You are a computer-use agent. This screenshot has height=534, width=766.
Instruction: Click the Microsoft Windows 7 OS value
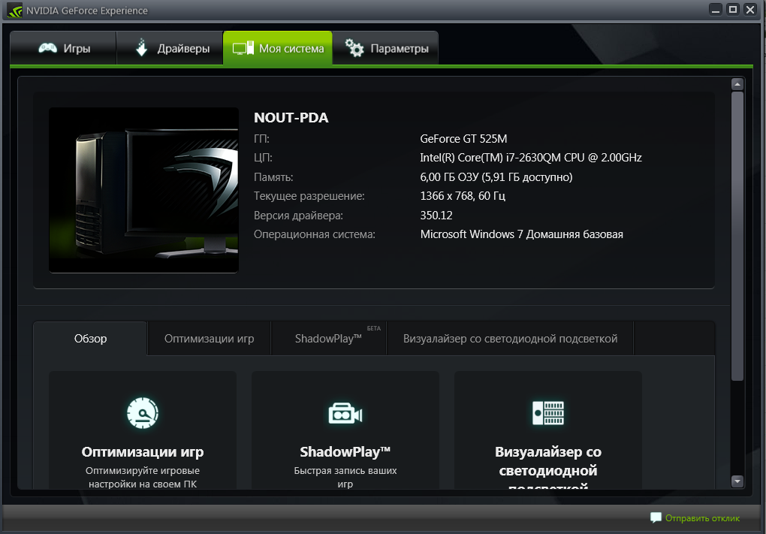click(522, 234)
